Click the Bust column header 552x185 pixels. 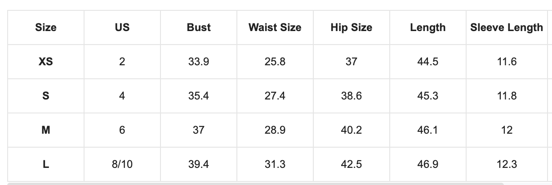pos(199,27)
